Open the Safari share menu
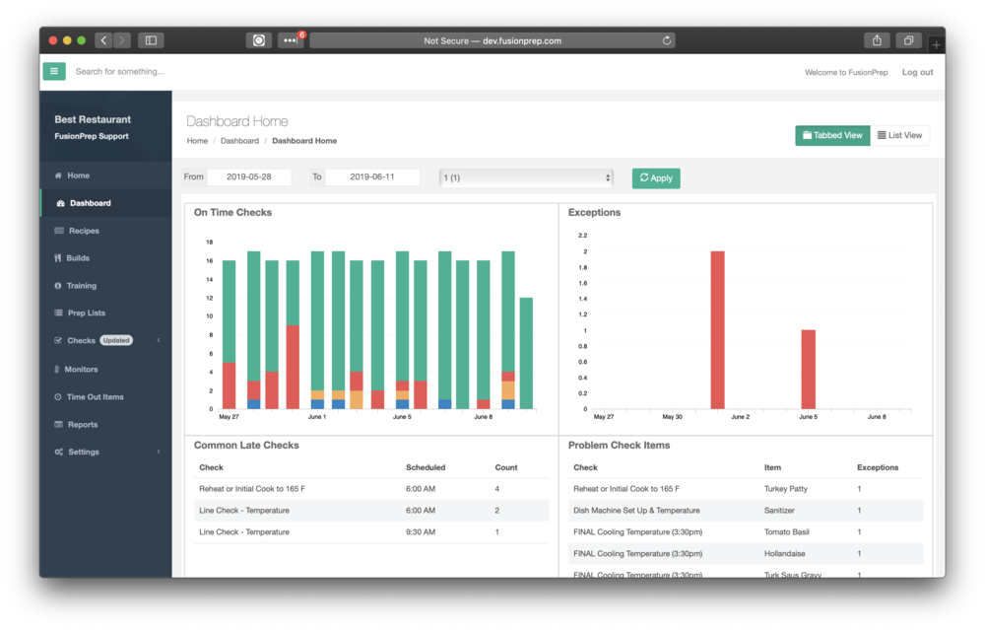Viewport: 985px width, 630px height. (x=877, y=40)
